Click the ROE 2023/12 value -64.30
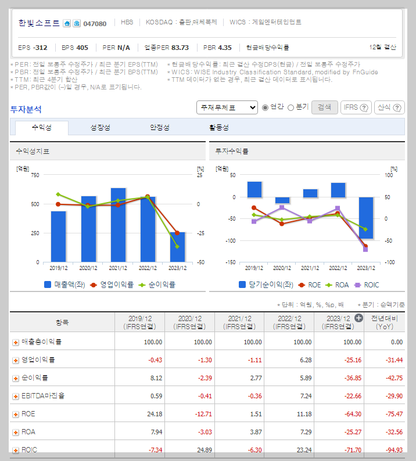416x461 pixels. pyautogui.click(x=353, y=414)
